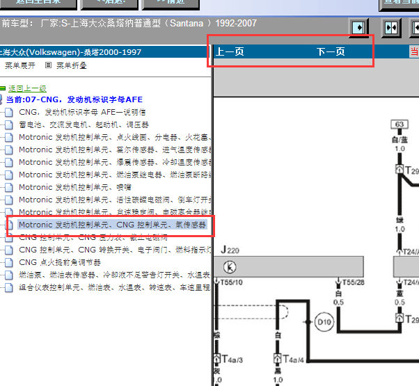
Task: Click the document icon for 燃油泵、燃油表传感器 row
Action: coord(9,275)
